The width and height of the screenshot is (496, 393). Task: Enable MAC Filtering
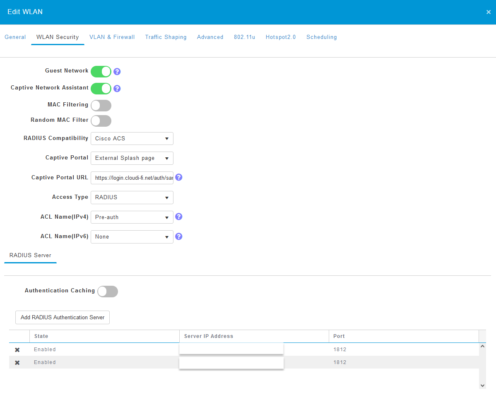[101, 106]
